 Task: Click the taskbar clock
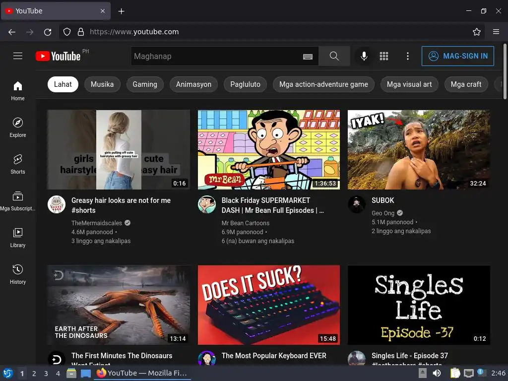(x=498, y=373)
